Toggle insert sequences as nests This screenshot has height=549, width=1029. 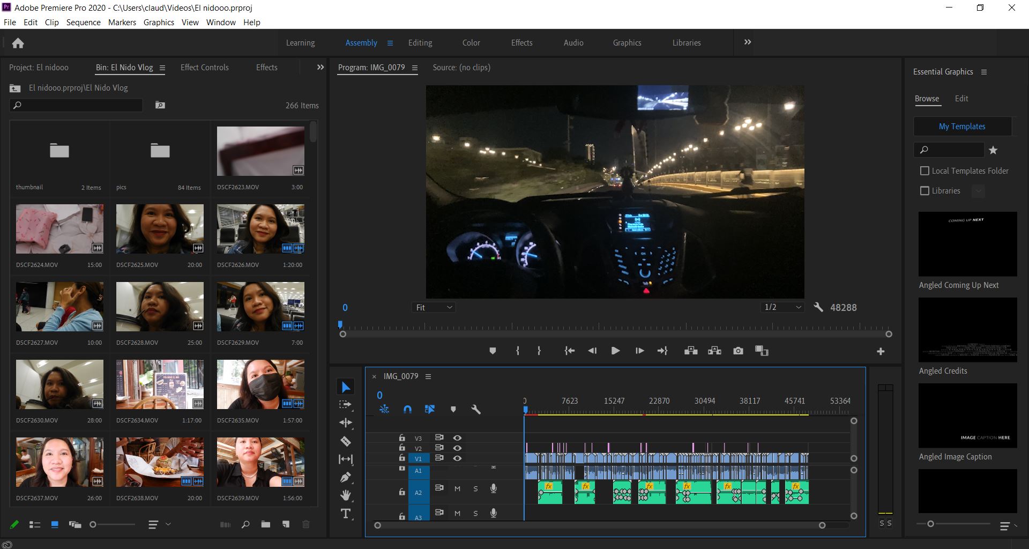(384, 409)
